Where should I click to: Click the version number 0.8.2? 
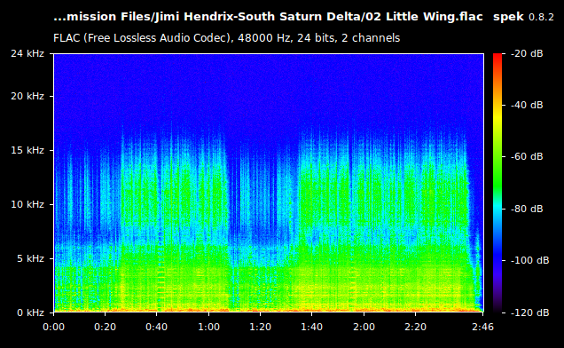[541, 17]
